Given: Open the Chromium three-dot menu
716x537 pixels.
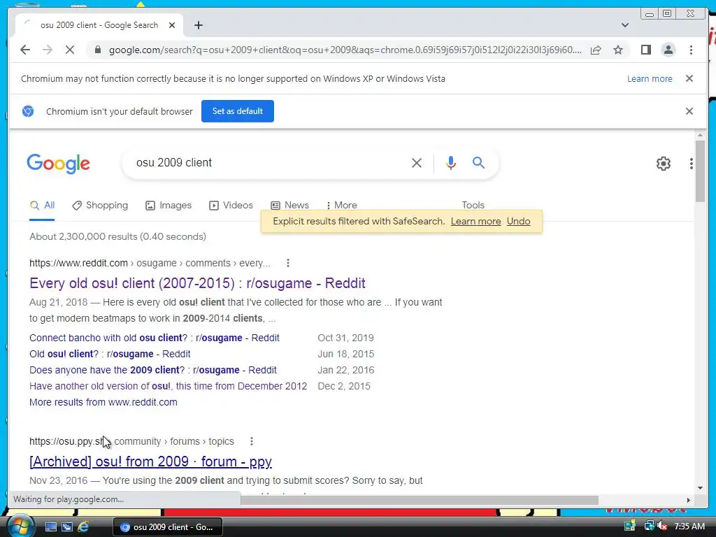Looking at the screenshot, I should pos(691,50).
